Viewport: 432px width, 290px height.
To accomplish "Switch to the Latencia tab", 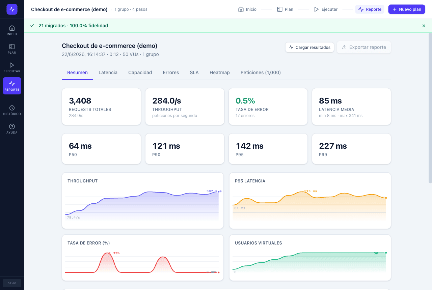I will 108,72.
